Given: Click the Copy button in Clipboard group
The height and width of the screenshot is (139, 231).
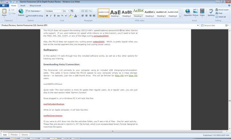Looking at the screenshot, I should (12, 13).
